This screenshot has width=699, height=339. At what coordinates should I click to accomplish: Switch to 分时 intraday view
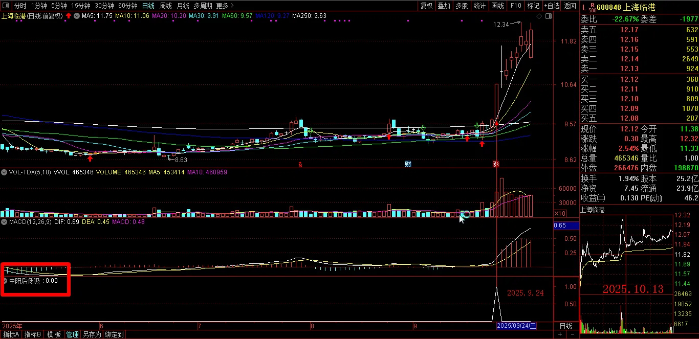point(20,6)
